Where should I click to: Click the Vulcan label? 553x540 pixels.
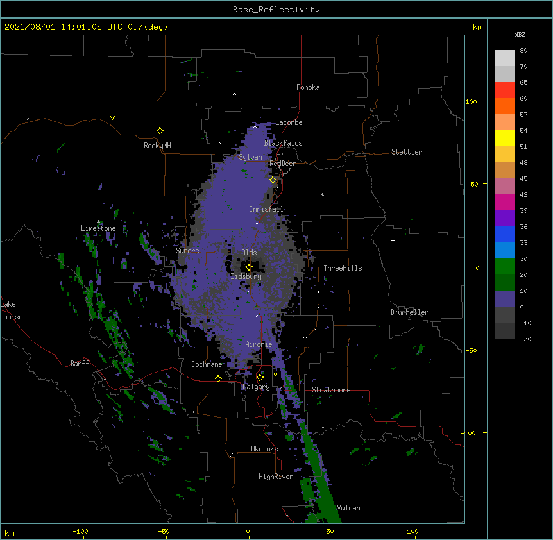pyautogui.click(x=348, y=508)
